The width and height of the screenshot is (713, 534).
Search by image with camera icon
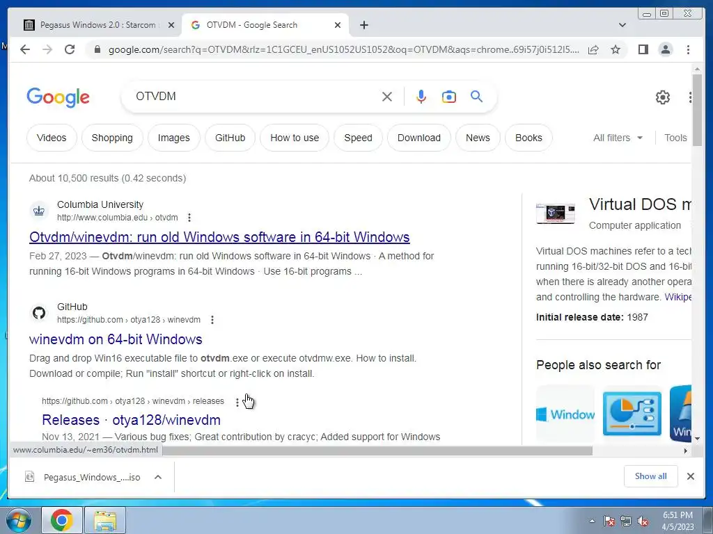click(449, 97)
